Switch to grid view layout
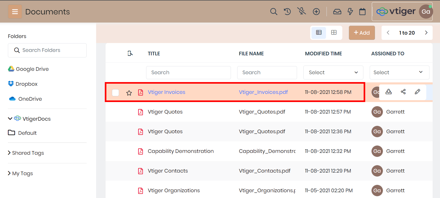This screenshot has height=198, width=440. [334, 33]
